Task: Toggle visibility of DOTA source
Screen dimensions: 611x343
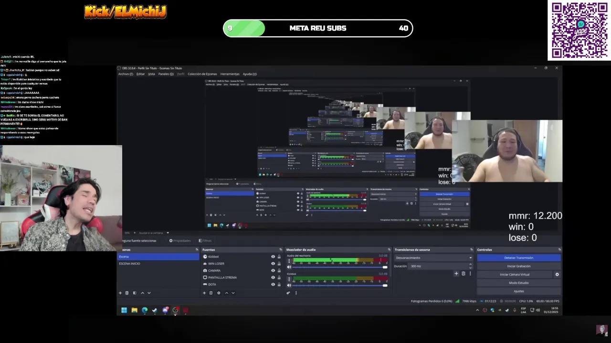Action: 273,284
